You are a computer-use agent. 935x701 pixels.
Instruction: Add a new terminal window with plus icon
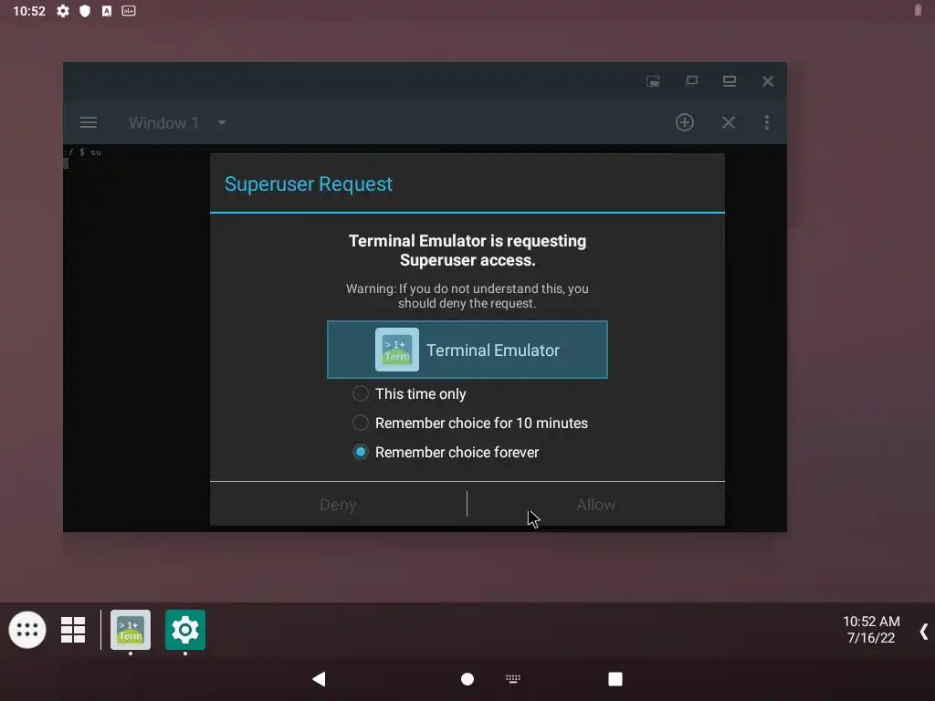(x=685, y=123)
